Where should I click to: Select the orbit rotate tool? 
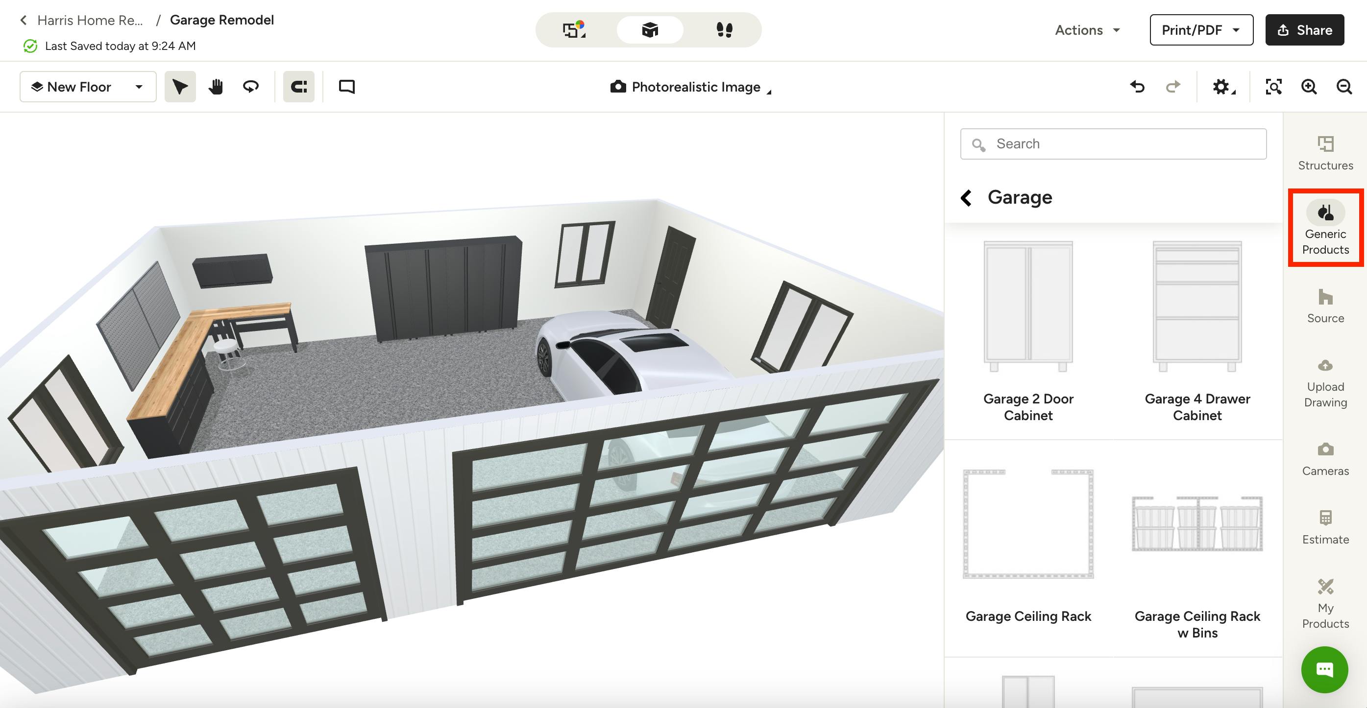250,87
